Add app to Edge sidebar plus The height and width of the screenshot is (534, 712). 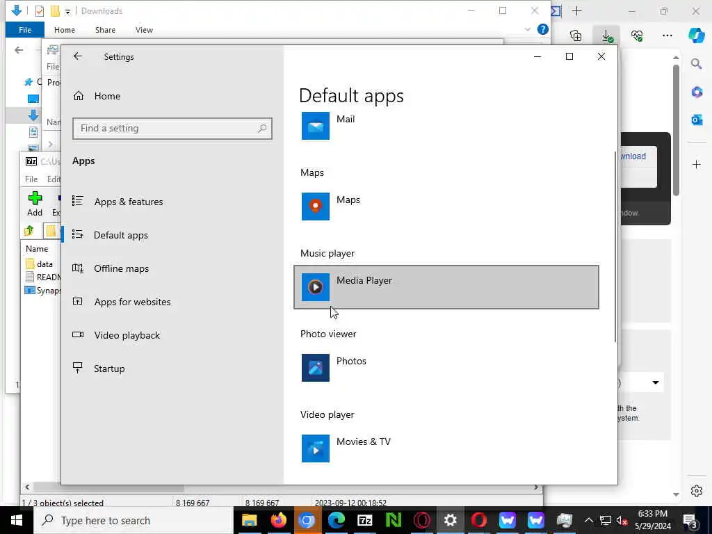pos(697,164)
